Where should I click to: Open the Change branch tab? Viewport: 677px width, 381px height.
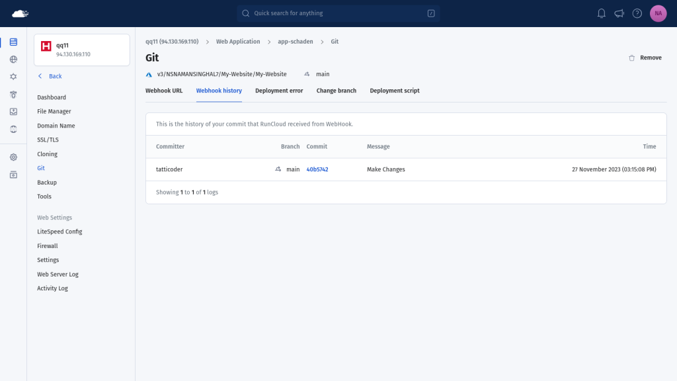coord(337,91)
